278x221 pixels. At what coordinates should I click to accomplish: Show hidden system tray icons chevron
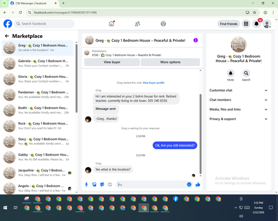click(236, 208)
